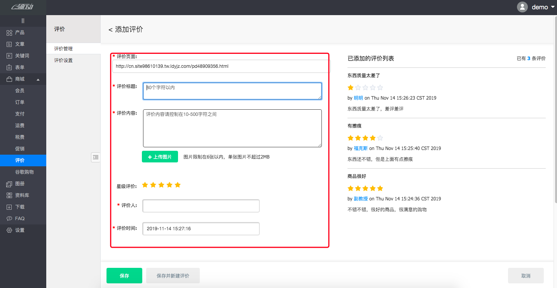Go back via the arrow before 添加评价
Image resolution: width=557 pixels, height=288 pixels.
point(110,30)
